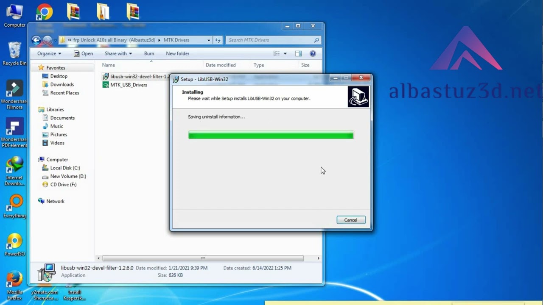Click the left arrow of horizontal scrollbar
The image size is (543, 305).
(x=98, y=258)
